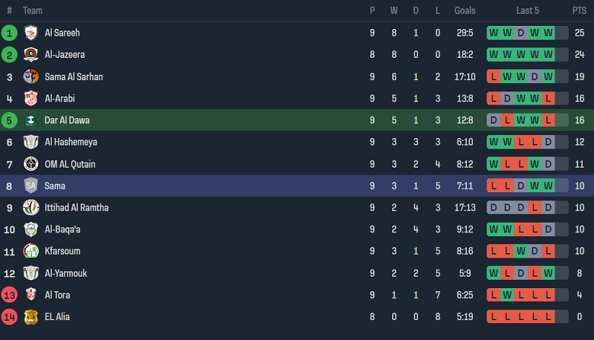Click the EL Alia yellow crest icon
This screenshot has width=594, height=340.
[x=31, y=316]
